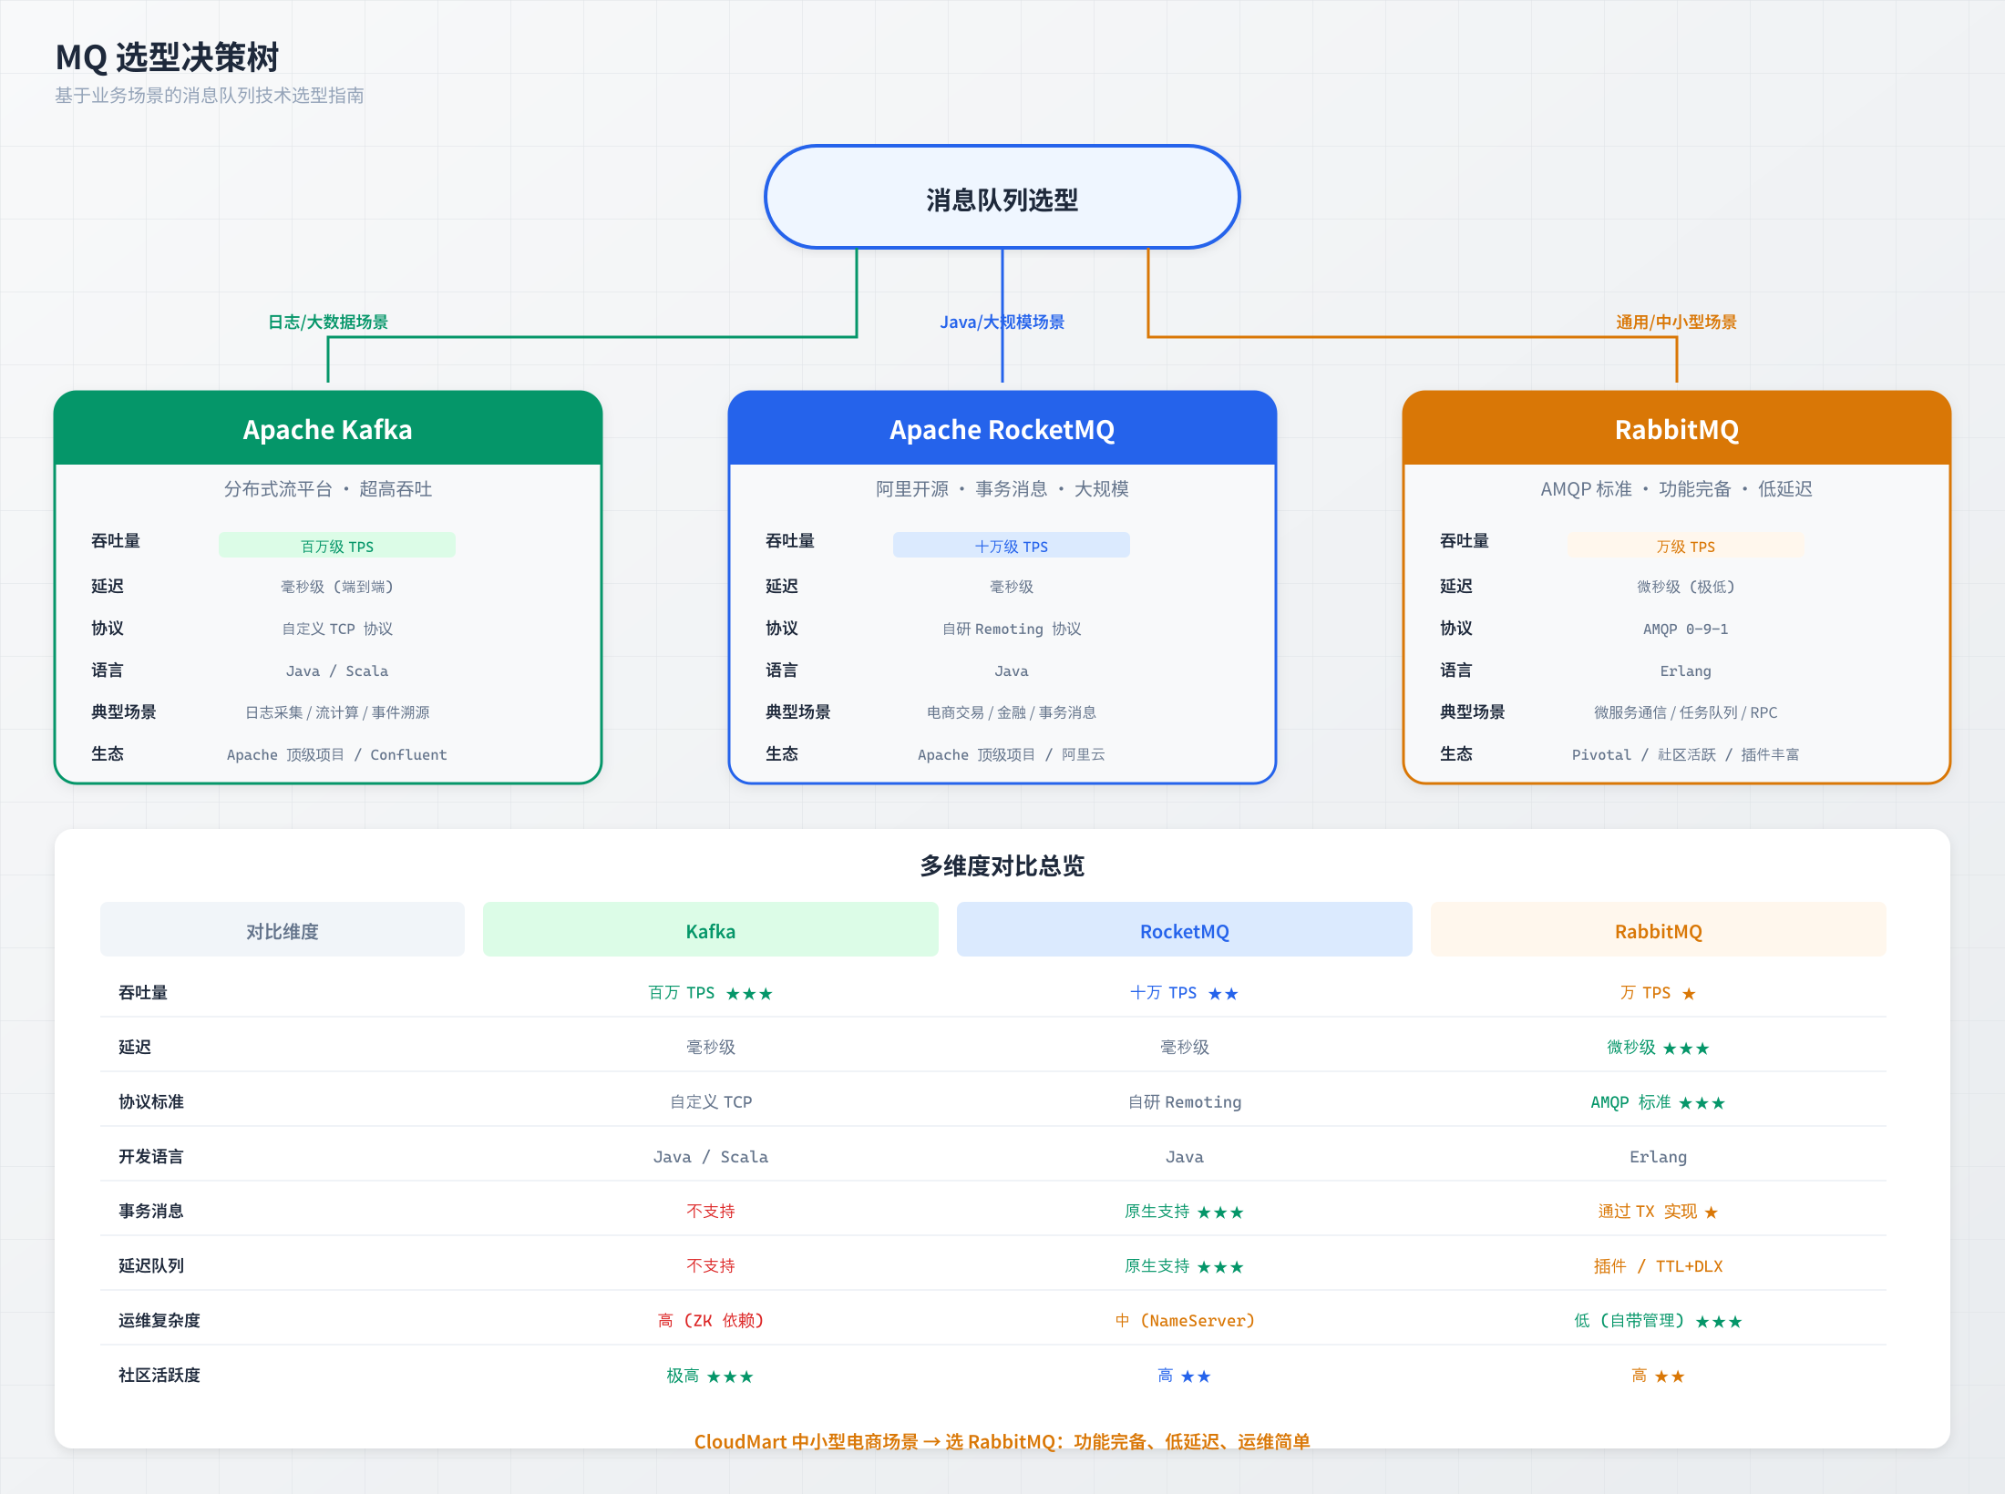The image size is (2005, 1494).
Task: Click Kafka's "不支持" in 事务消息 row
Action: click(711, 1212)
